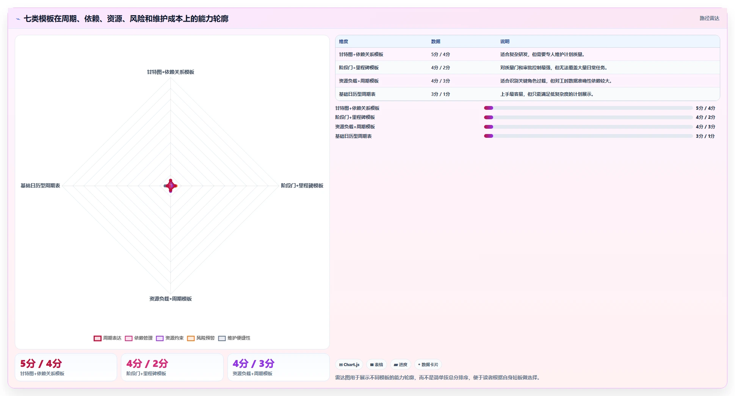Viewport: 735px width, 396px height.
Task: Open the 5分 / 4分 stat card
Action: tap(66, 367)
